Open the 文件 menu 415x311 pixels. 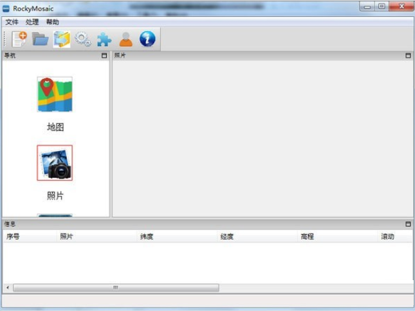[12, 22]
